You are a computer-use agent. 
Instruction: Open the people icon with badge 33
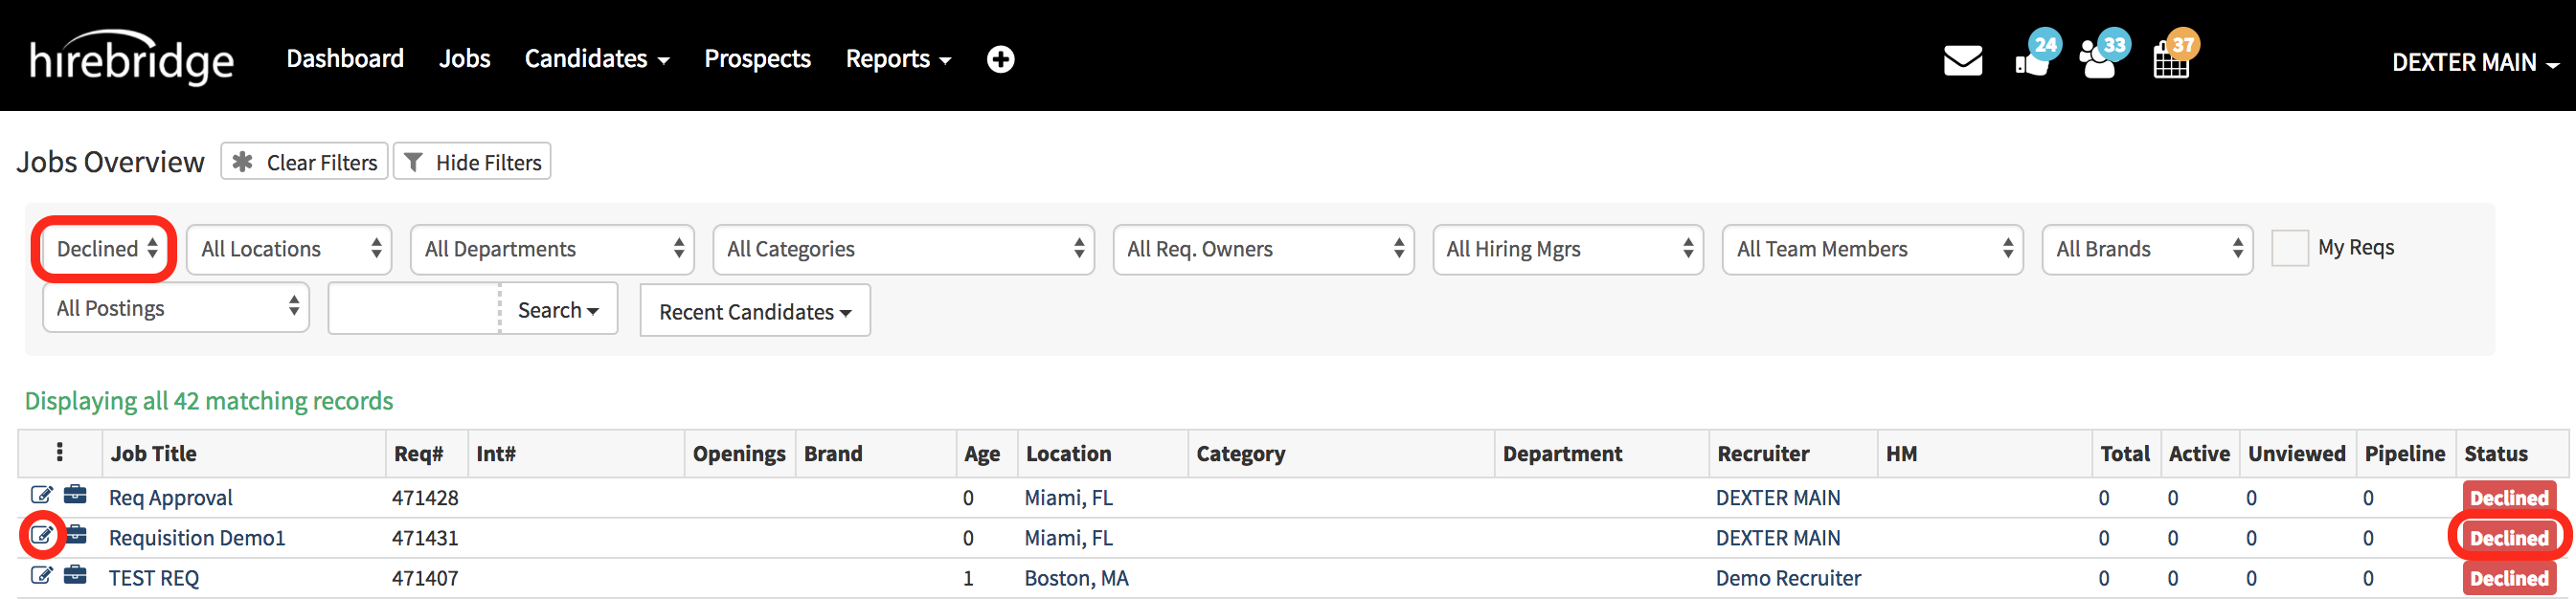pos(2099,61)
